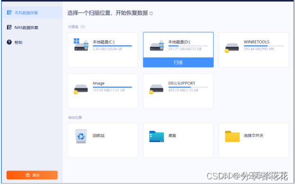Screen dimensions: 295x185
Task: Click the NAS data recovery icon
Action: pos(9,27)
